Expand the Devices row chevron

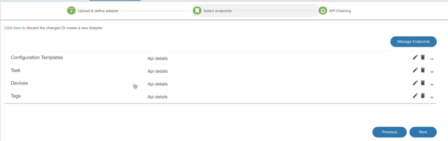coord(432,85)
